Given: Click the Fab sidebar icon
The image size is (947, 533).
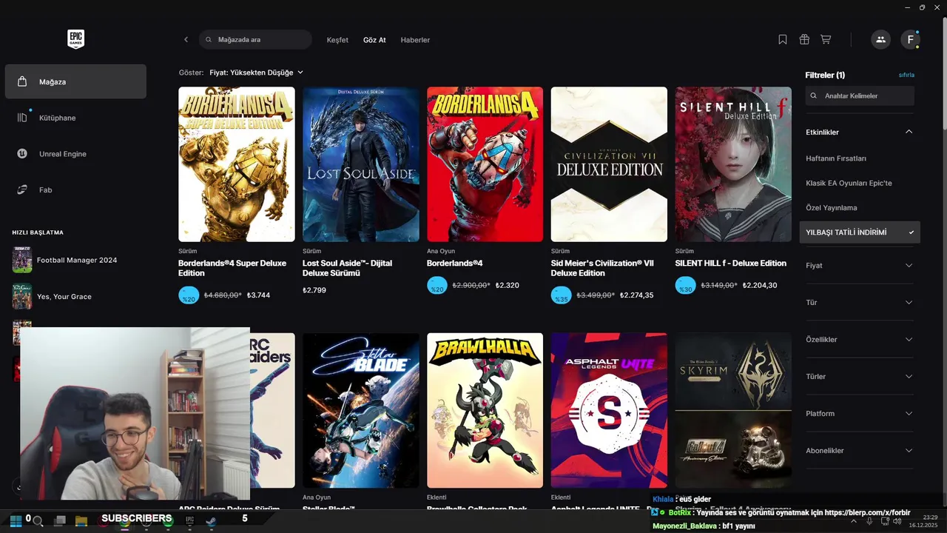Looking at the screenshot, I should [22, 190].
